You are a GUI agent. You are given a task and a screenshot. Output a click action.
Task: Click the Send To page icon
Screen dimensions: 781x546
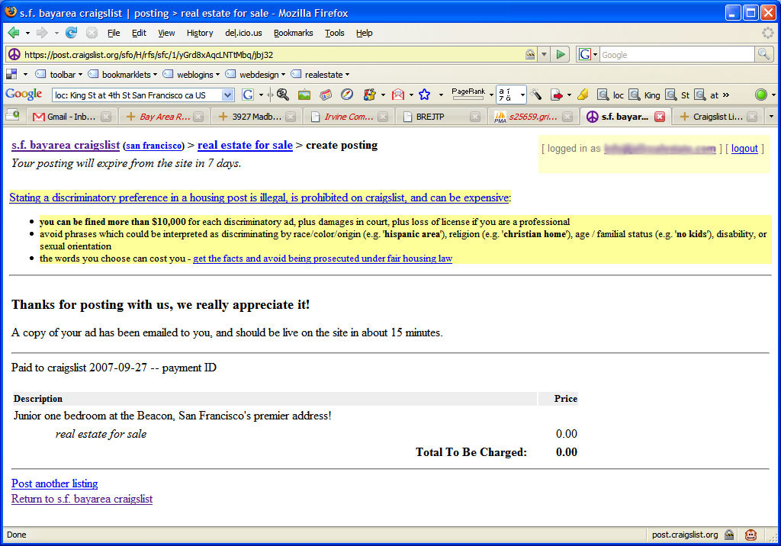[556, 95]
